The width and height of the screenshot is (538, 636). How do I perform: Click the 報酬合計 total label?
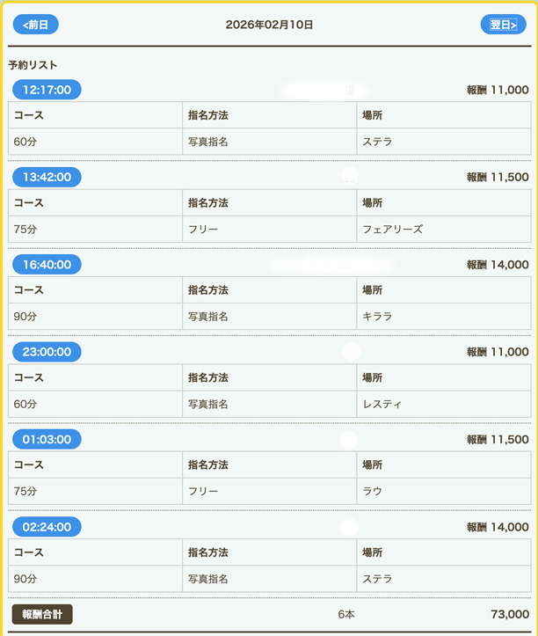click(x=42, y=614)
